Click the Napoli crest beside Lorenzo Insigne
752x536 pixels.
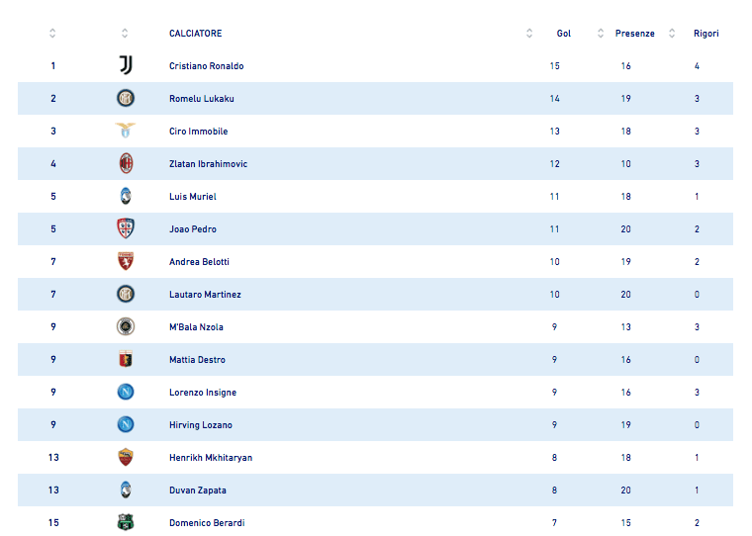point(125,392)
